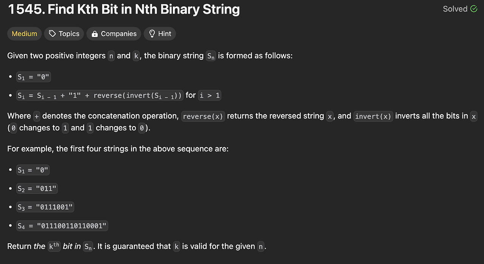The height and width of the screenshot is (264, 484).
Task: Click the green Solved checkmark icon
Action: point(473,9)
